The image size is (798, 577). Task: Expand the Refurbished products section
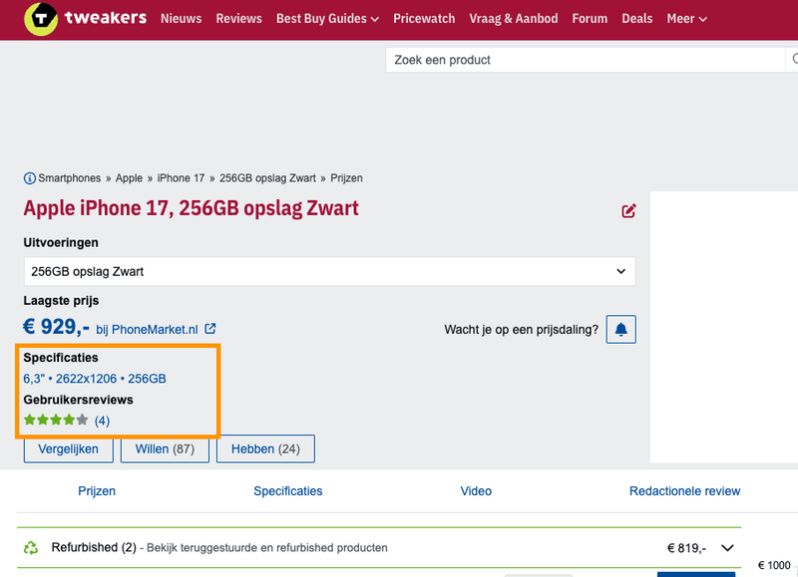coord(726,547)
